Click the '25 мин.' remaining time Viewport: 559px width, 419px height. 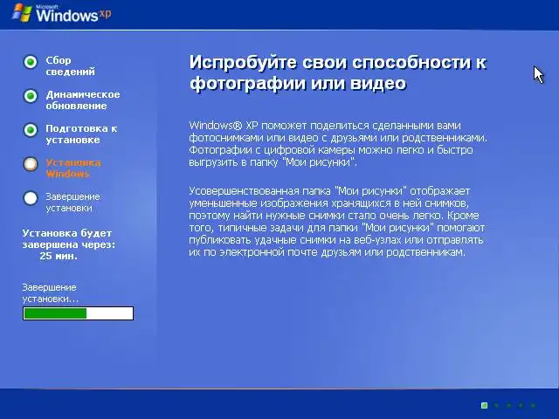click(59, 256)
